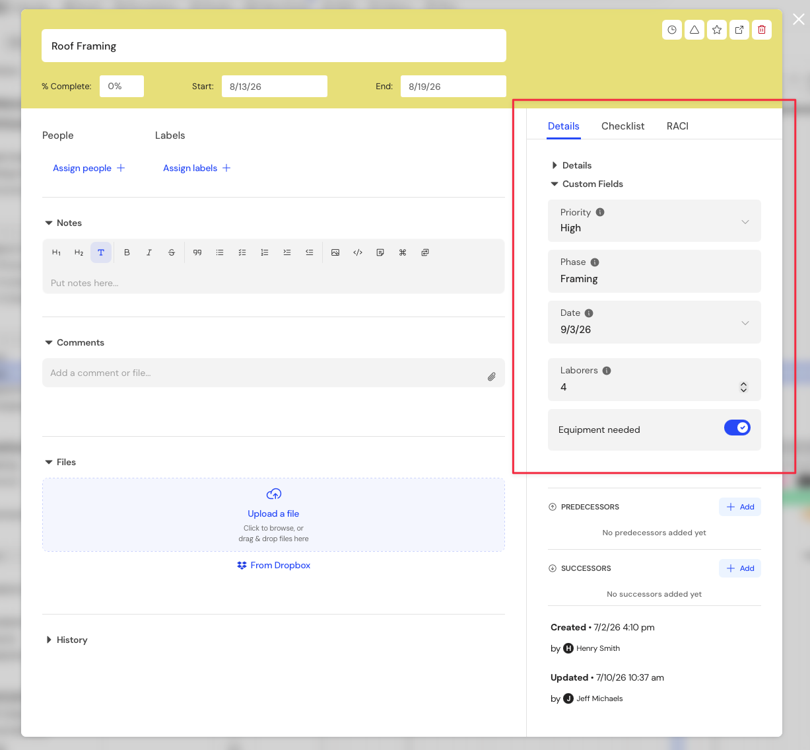Star this task as favorite
Viewport: 810px width, 750px height.
[717, 30]
